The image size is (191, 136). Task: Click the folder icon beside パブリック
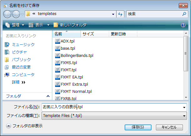coord(7,60)
